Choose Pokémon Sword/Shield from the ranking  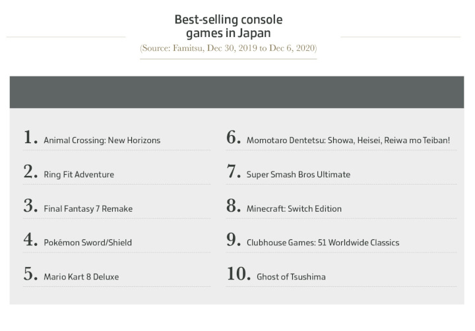[88, 242]
